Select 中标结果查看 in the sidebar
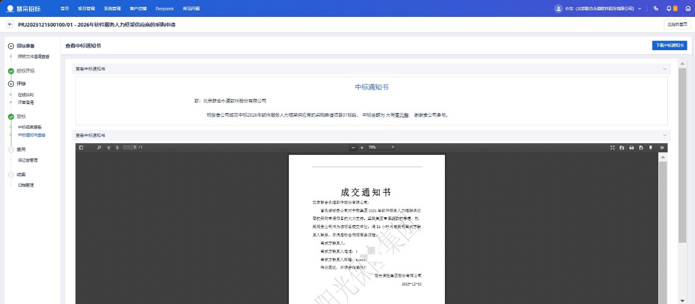Viewport: 695px width, 304px height. [x=30, y=127]
